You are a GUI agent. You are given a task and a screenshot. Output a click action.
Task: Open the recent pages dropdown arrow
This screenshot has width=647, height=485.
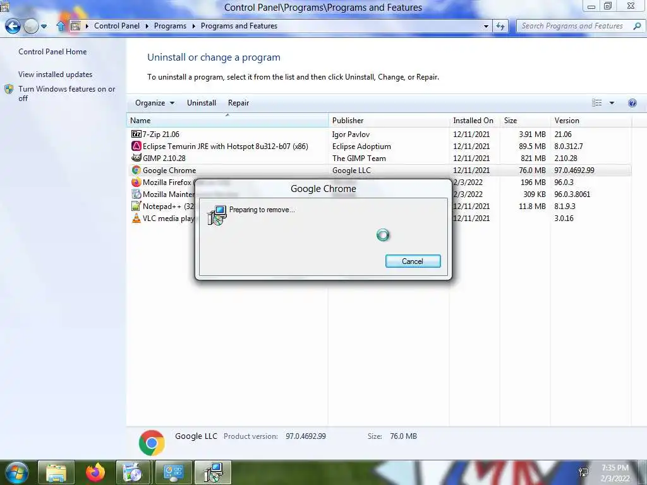coord(44,27)
